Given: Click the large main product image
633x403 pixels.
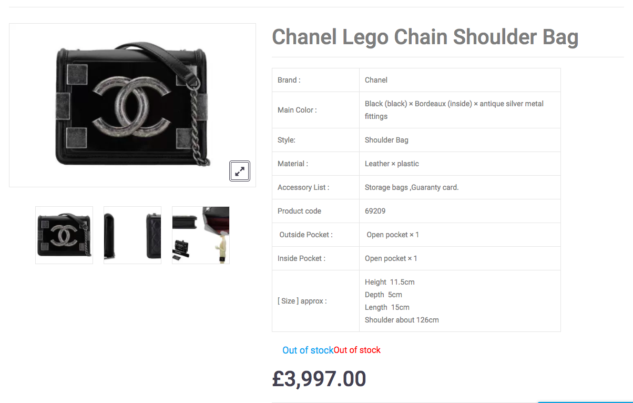Looking at the screenshot, I should (x=132, y=105).
